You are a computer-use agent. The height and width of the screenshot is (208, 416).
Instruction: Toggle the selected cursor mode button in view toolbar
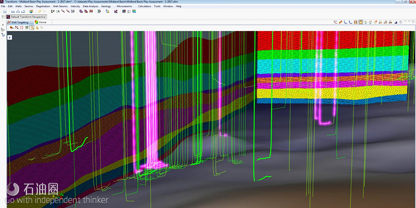click(x=32, y=27)
